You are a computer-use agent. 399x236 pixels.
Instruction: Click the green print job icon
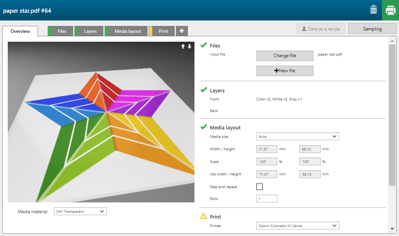point(390,10)
